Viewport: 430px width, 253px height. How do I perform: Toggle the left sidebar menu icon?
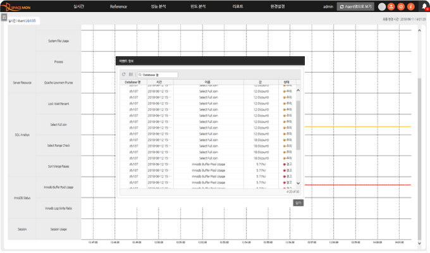tap(4, 17)
